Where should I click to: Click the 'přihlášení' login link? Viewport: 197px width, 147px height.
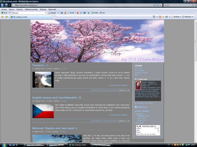click(x=142, y=107)
